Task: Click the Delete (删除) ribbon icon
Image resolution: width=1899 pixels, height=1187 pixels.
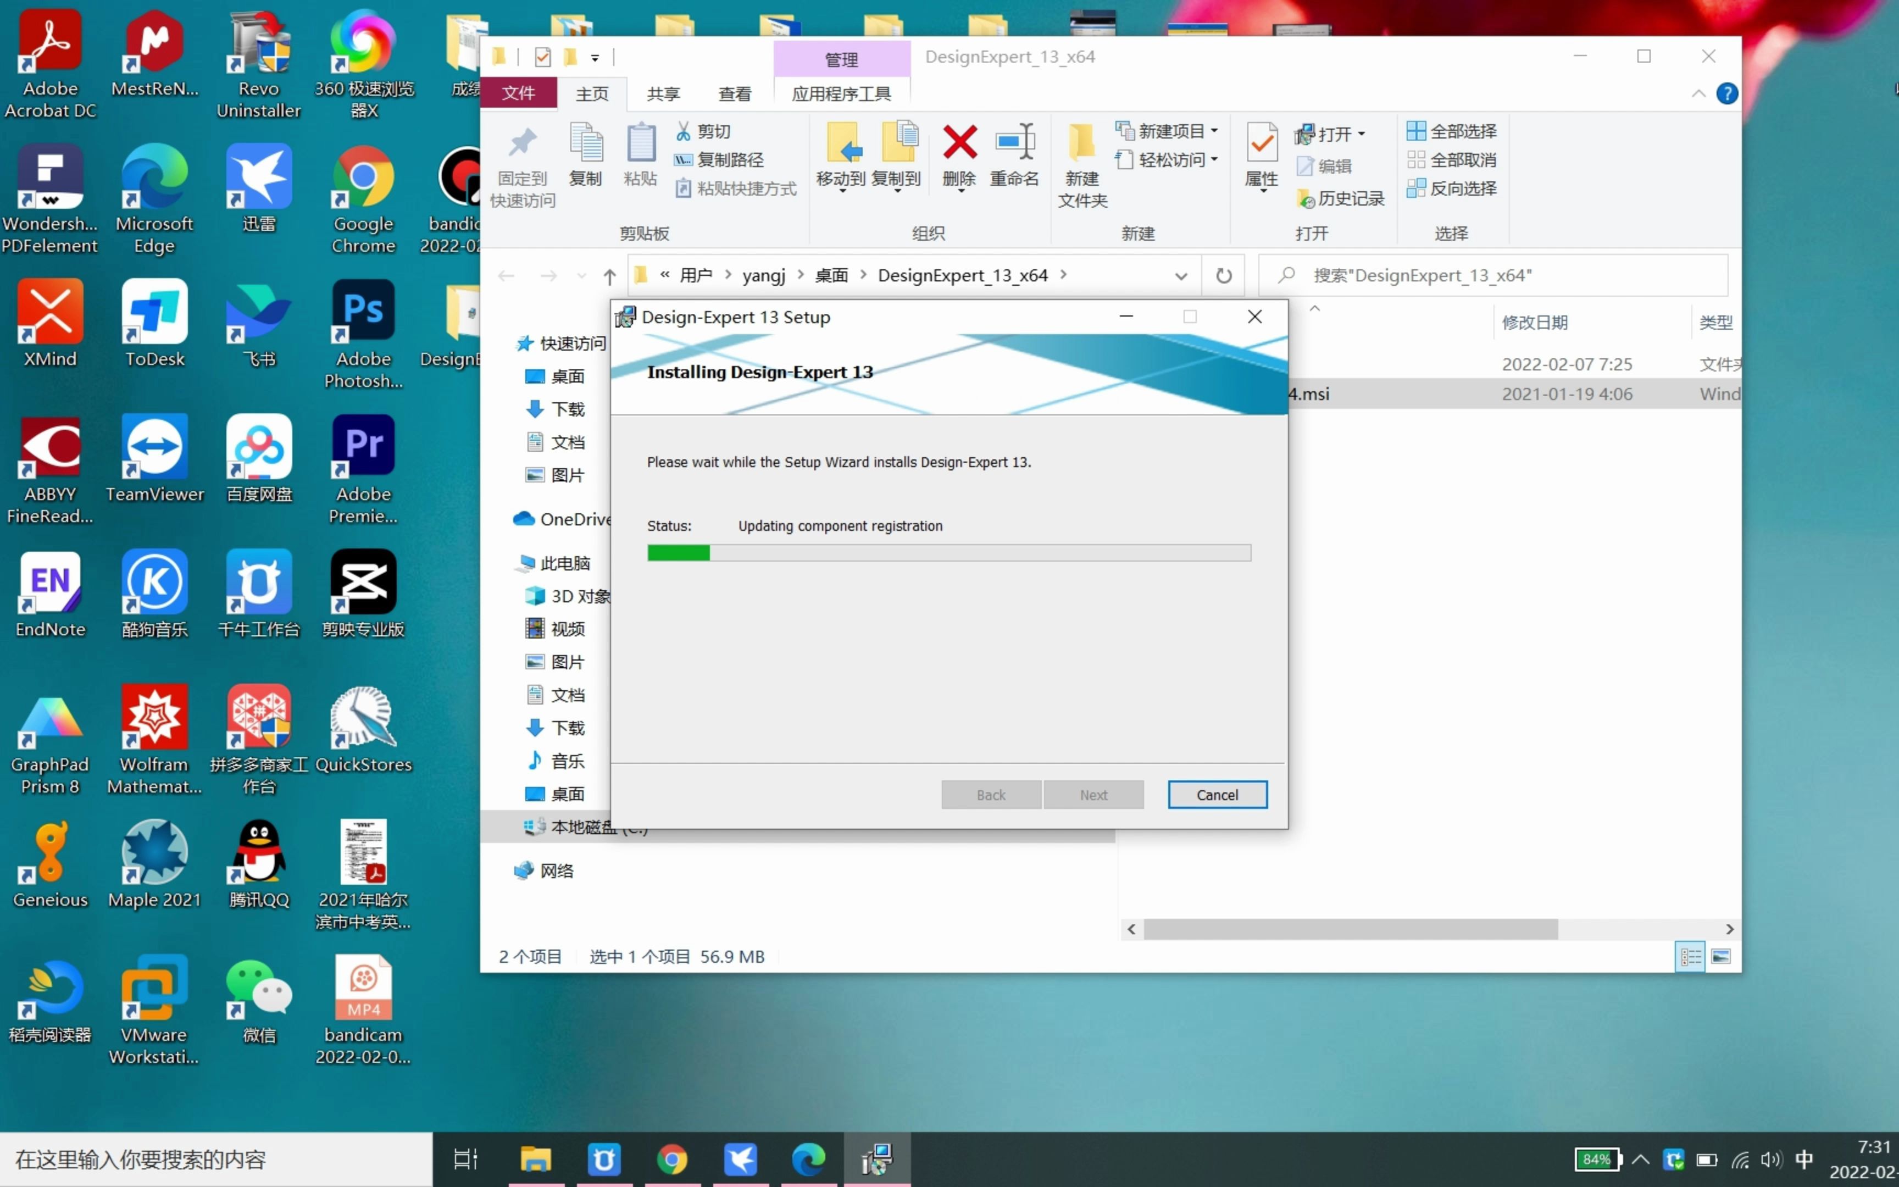Action: point(959,145)
